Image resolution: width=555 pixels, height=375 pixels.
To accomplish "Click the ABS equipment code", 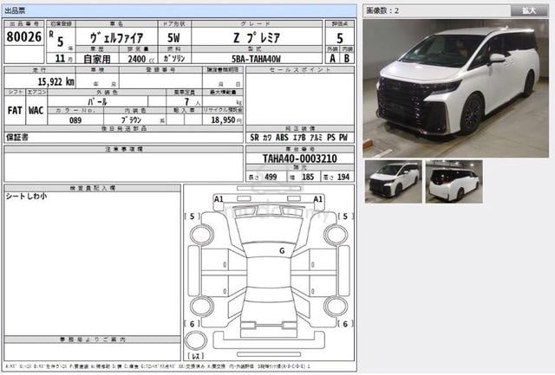I will [282, 138].
